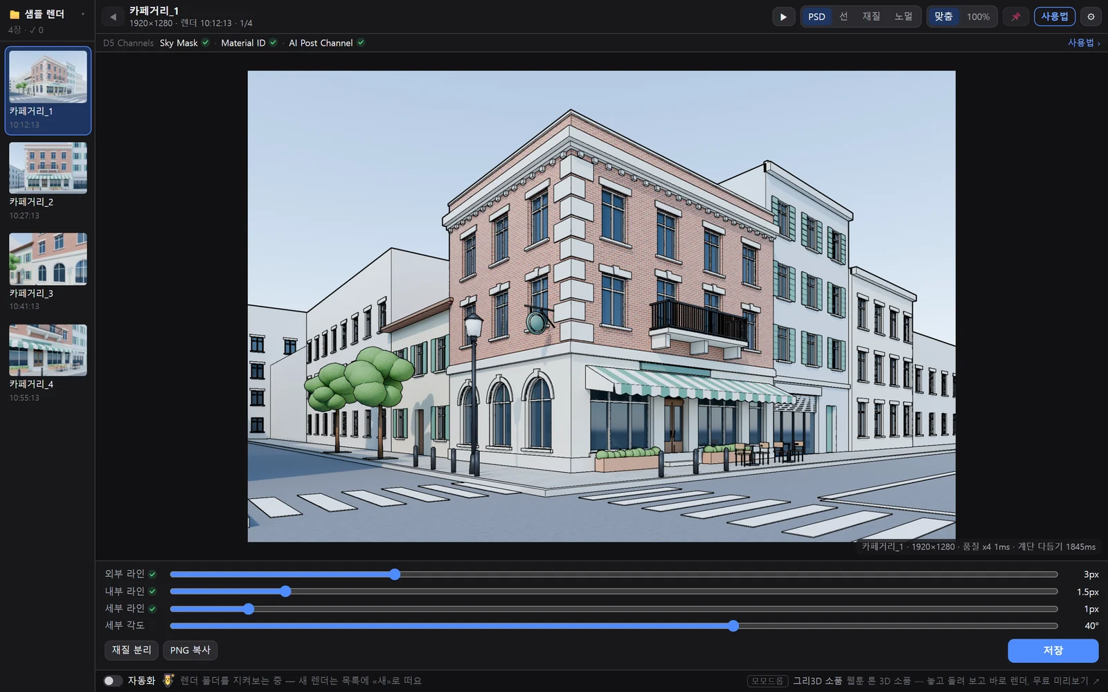Click the 내부 라인 slider handle
Viewport: 1108px width, 692px height.
285,591
